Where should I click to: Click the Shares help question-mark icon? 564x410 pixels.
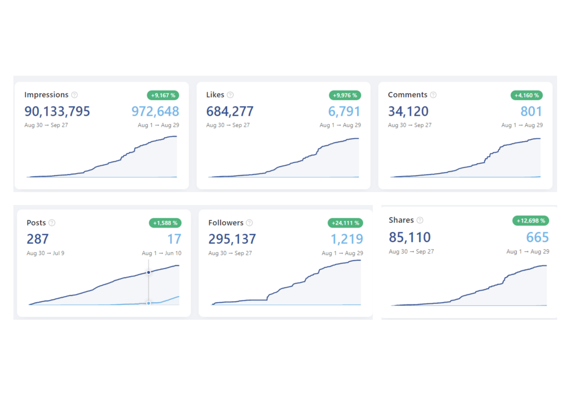click(x=420, y=220)
